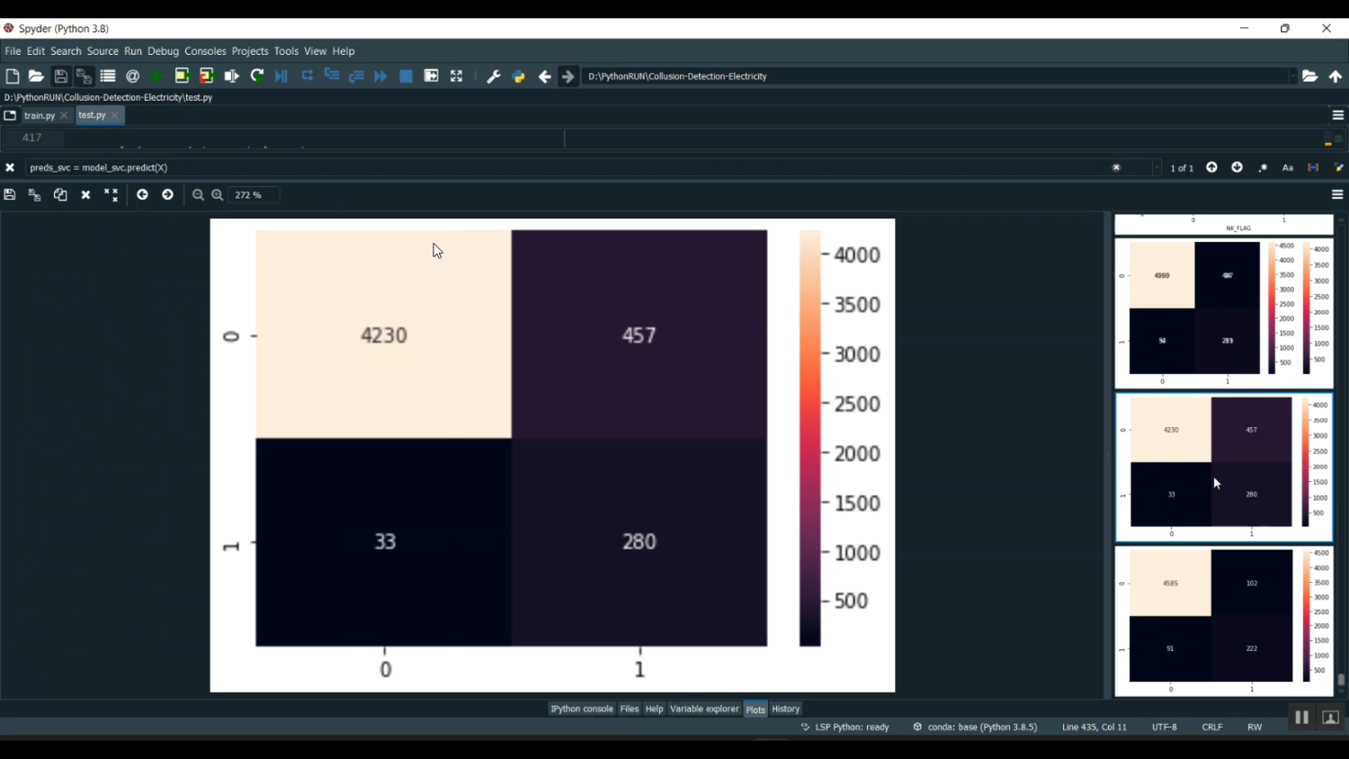Select the bottom confusion matrix thumbnail with 4585
Screen dimensions: 1349x759
[1223, 621]
